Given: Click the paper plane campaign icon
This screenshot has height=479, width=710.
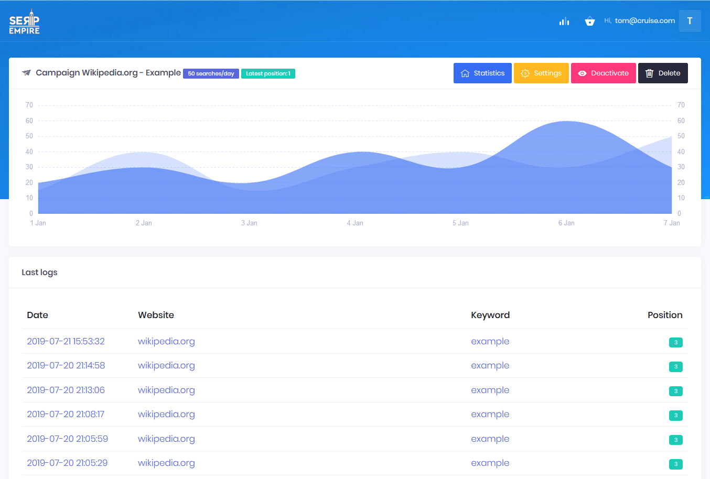Looking at the screenshot, I should pos(26,73).
